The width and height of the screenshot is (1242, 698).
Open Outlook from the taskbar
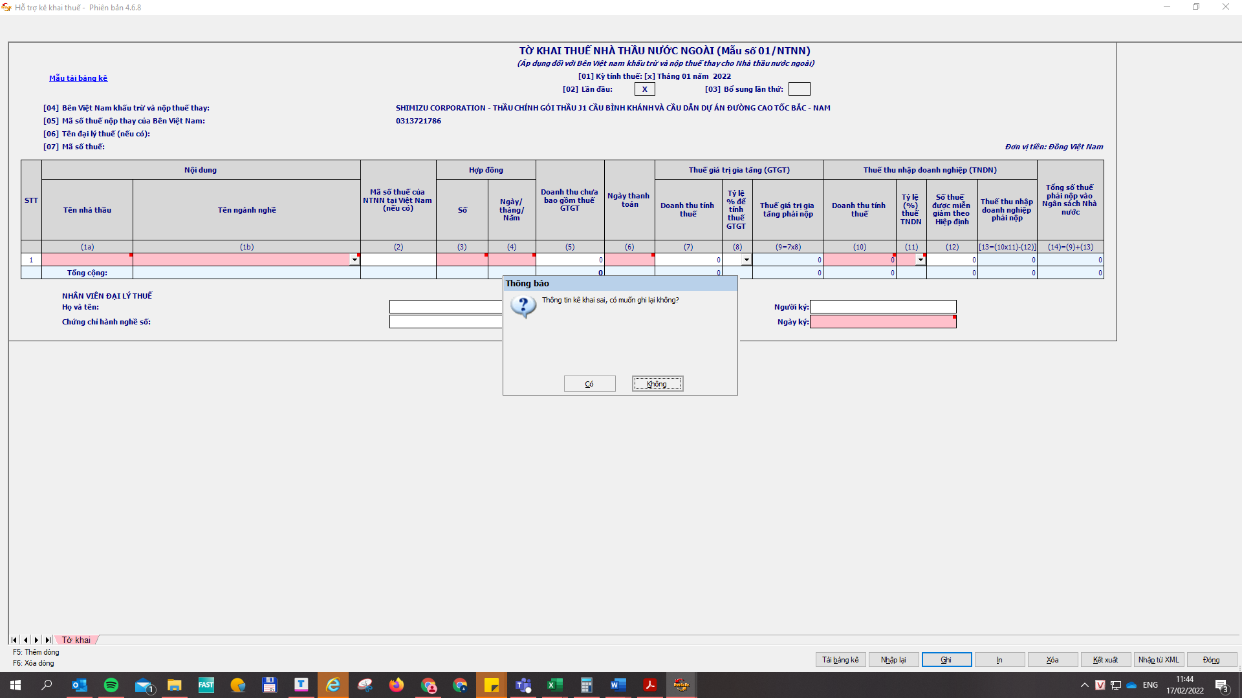tap(80, 685)
